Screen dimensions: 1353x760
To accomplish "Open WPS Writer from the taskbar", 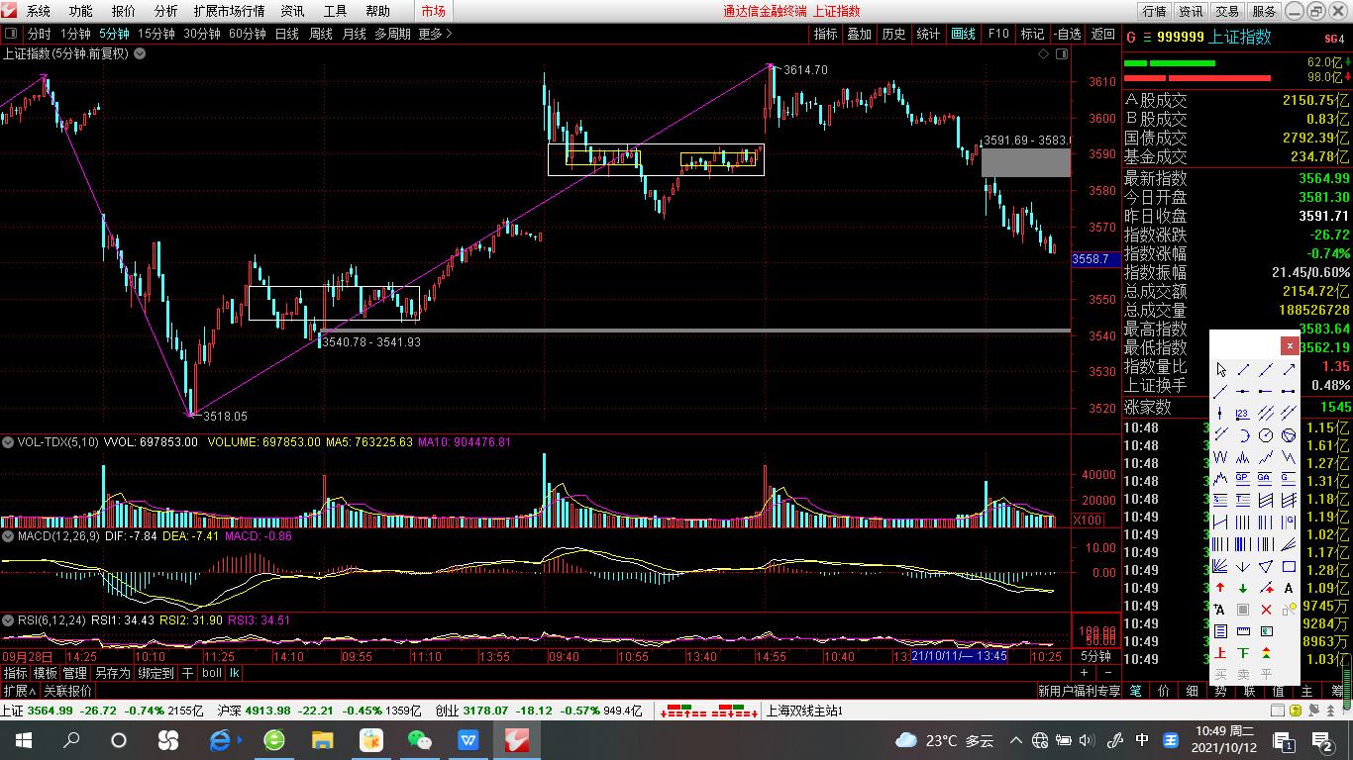I will [x=468, y=740].
